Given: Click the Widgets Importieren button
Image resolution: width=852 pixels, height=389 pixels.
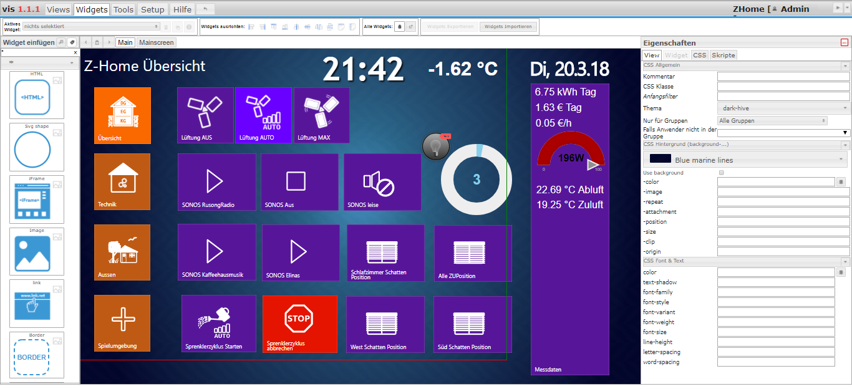Looking at the screenshot, I should pos(508,27).
